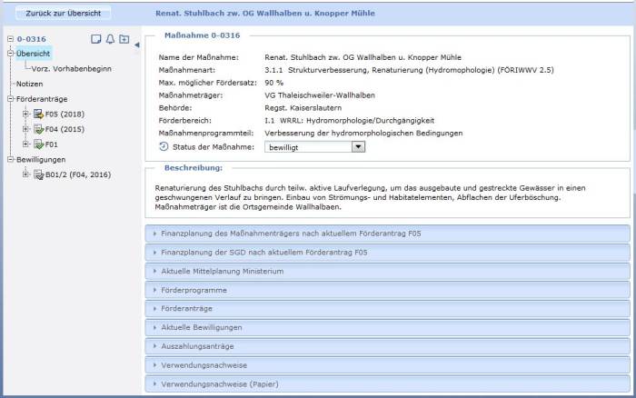Collapse the sidebar with the left arrow
Screen dimensions: 636x398
(136, 45)
